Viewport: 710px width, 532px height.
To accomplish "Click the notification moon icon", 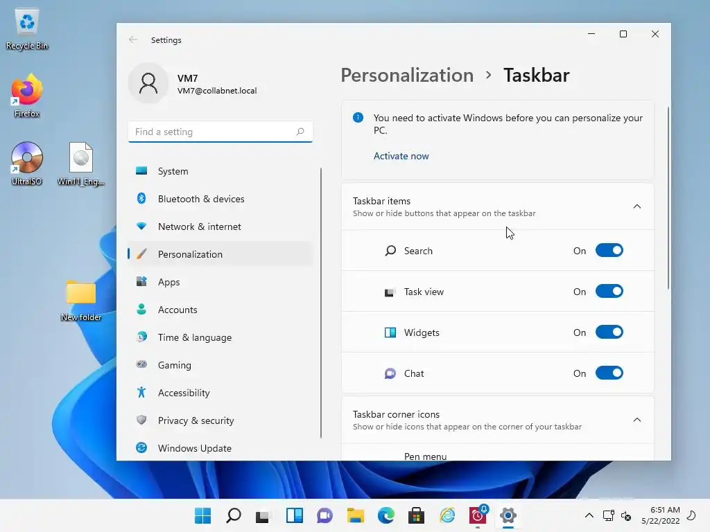I will [691, 515].
